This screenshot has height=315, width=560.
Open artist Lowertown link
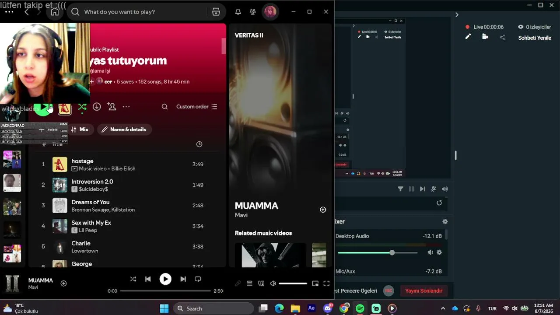point(85,251)
